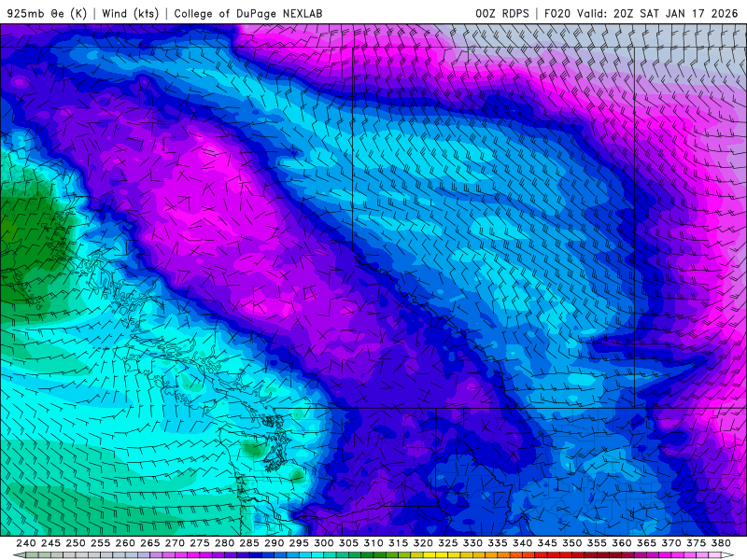Select the 270 value on the color scale
This screenshot has height=560, width=747.
(x=175, y=543)
